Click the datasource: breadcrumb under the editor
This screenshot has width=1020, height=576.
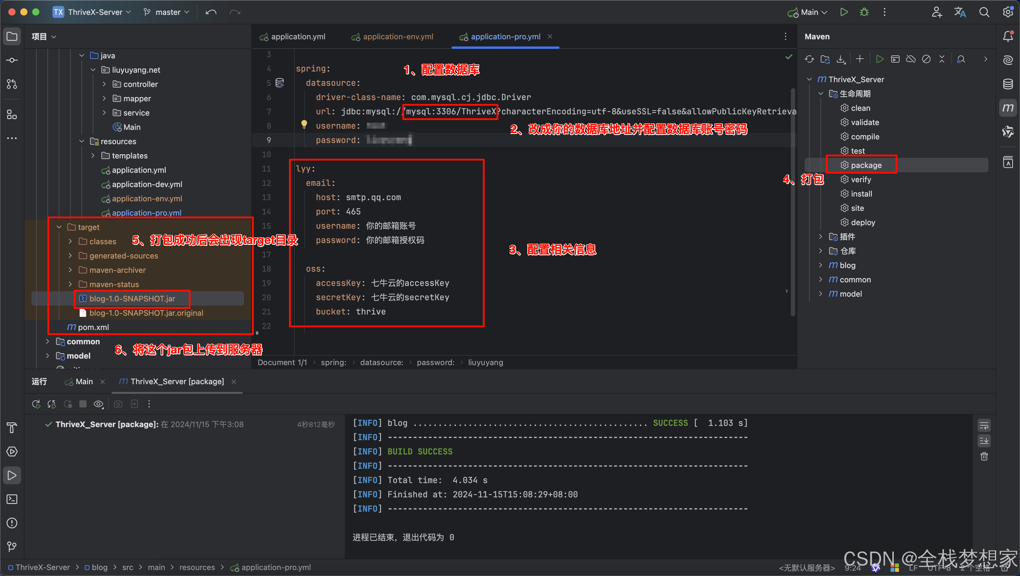tap(381, 362)
